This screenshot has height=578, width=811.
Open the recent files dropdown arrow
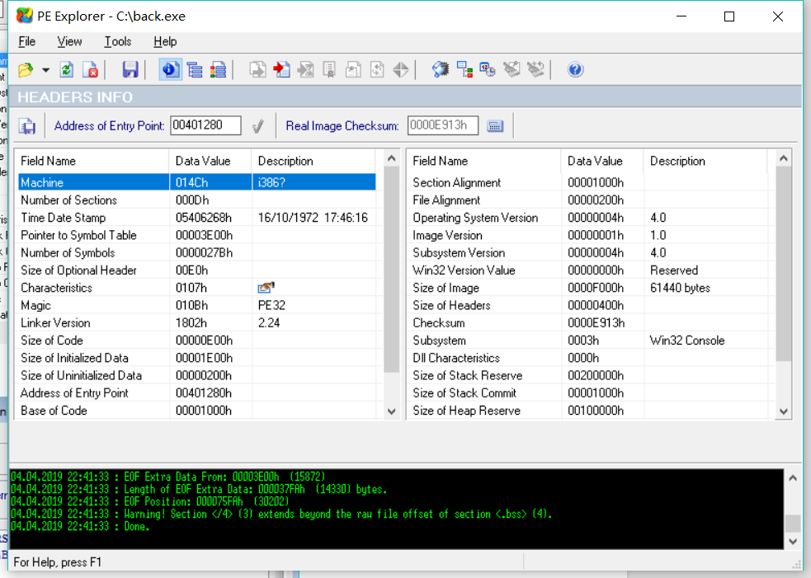coord(46,70)
